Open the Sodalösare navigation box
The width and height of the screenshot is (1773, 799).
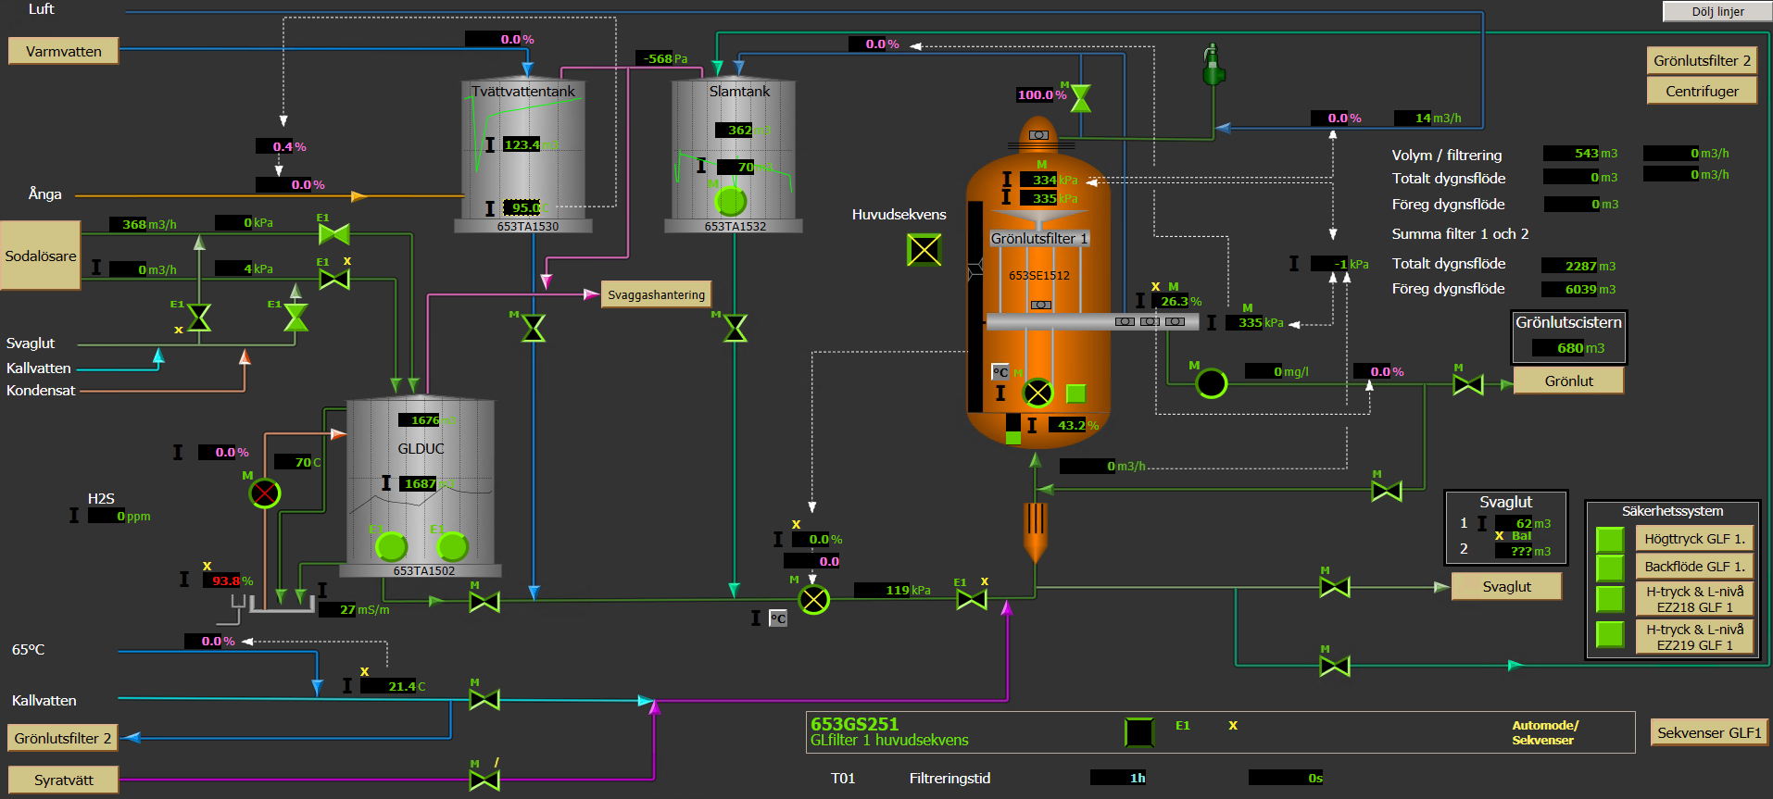pyautogui.click(x=41, y=256)
